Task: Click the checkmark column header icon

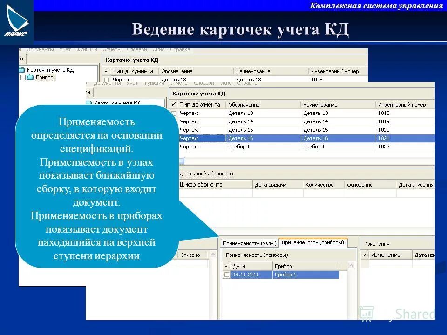Action: tap(174, 105)
